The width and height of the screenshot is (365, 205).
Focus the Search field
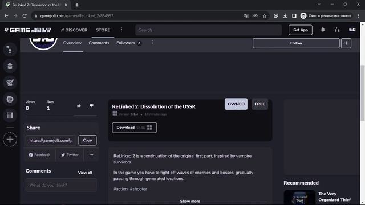[208, 30]
